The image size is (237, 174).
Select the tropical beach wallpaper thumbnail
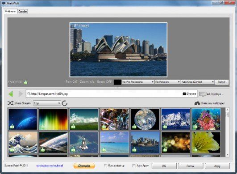pyautogui.click(x=114, y=142)
